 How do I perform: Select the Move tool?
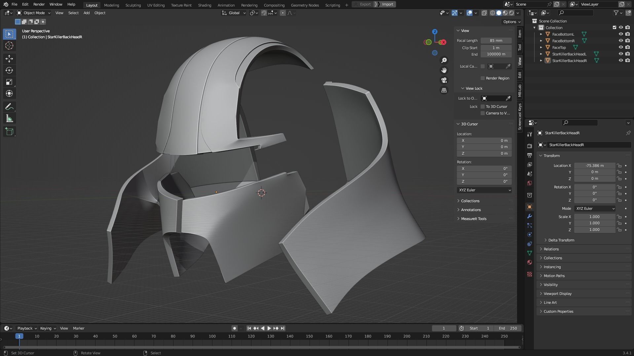point(9,59)
